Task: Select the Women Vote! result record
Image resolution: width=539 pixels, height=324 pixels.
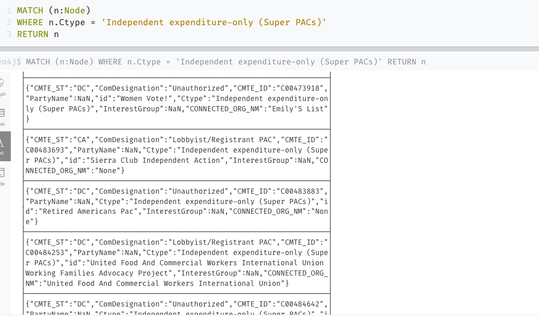Action: coord(177,103)
